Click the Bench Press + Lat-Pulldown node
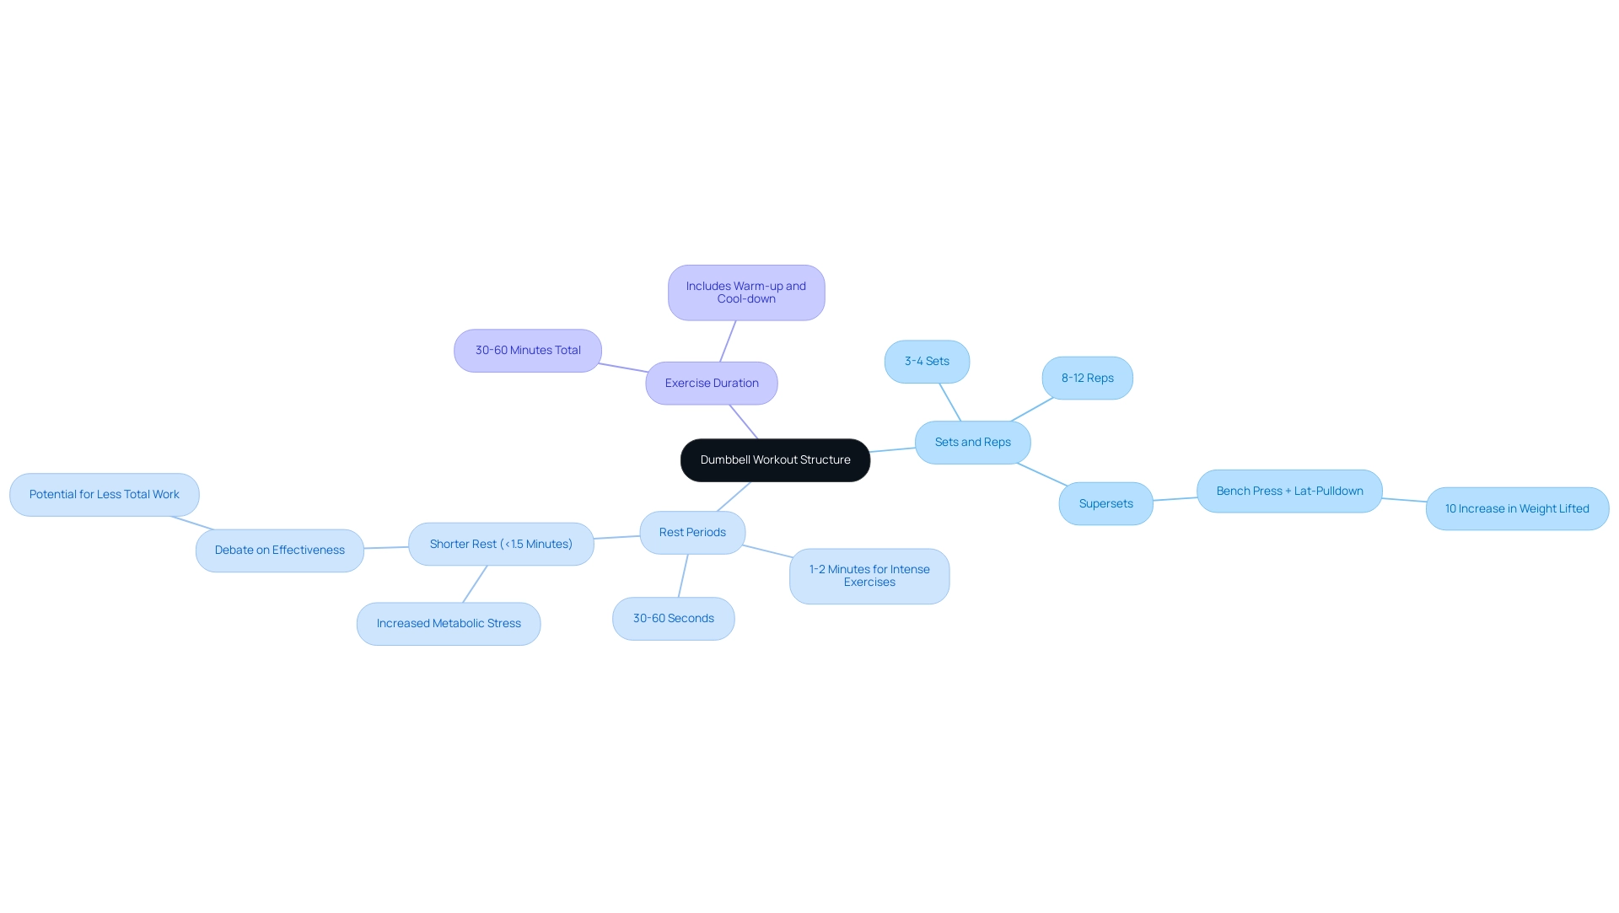The width and height of the screenshot is (1619, 913). pos(1288,491)
